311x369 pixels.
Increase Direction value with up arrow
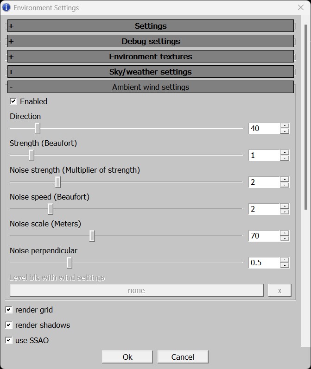(285, 125)
